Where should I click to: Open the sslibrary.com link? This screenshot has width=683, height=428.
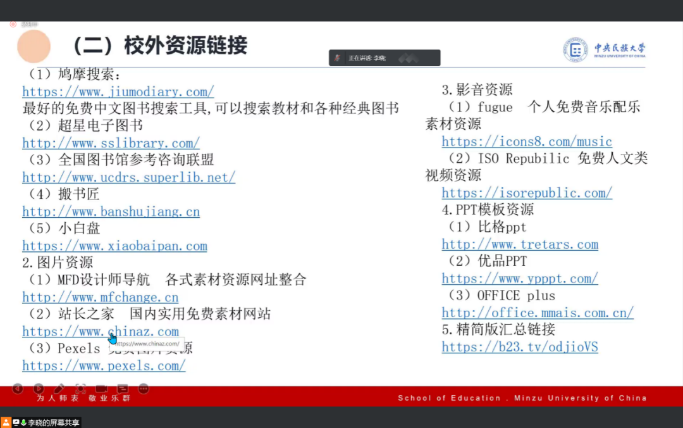click(x=111, y=143)
